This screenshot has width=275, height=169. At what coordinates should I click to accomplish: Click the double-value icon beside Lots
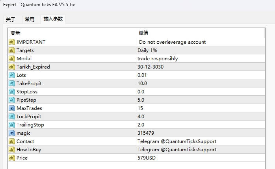pyautogui.click(x=11, y=75)
